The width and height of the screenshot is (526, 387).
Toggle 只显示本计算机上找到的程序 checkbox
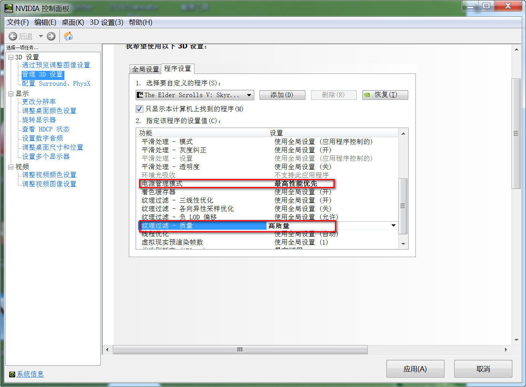click(140, 109)
